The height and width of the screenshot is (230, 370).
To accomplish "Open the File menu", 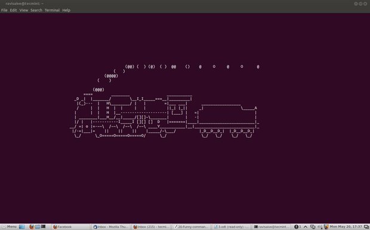I will (4, 10).
